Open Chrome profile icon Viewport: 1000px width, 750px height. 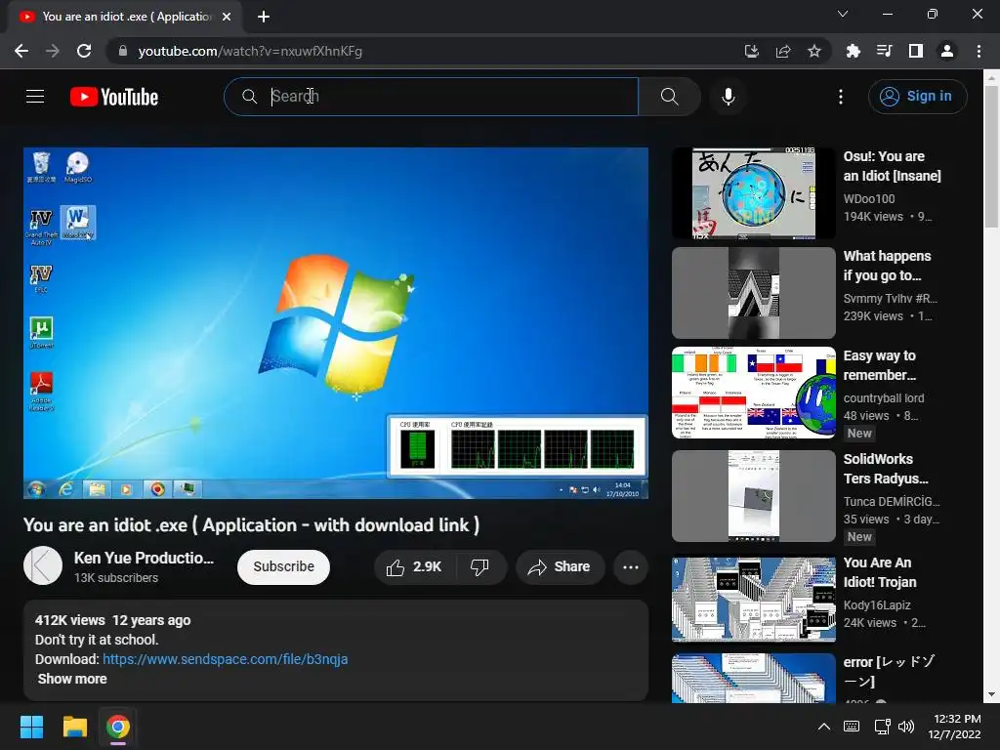(x=947, y=51)
